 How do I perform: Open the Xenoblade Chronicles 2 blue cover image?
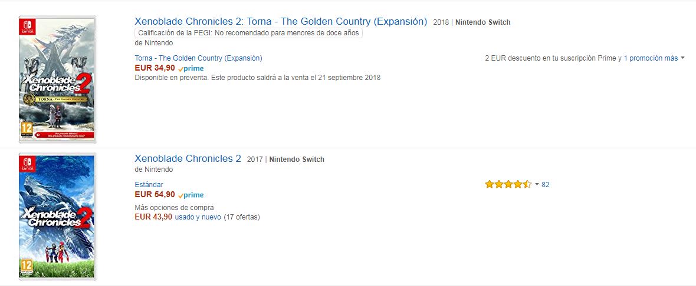[57, 216]
